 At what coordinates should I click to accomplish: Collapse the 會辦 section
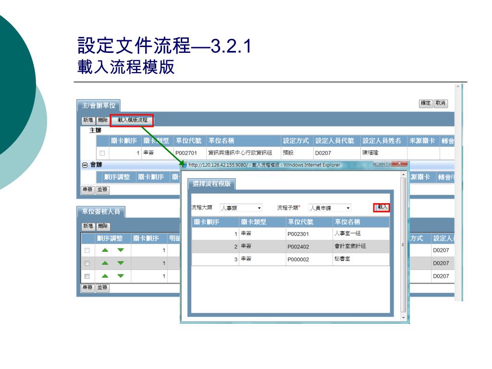click(x=85, y=165)
